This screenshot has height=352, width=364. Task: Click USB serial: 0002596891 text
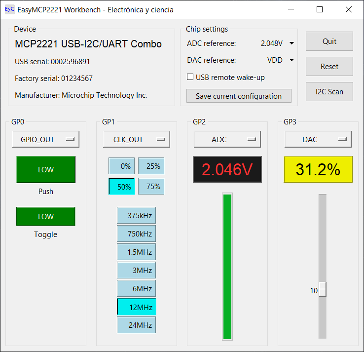52,62
